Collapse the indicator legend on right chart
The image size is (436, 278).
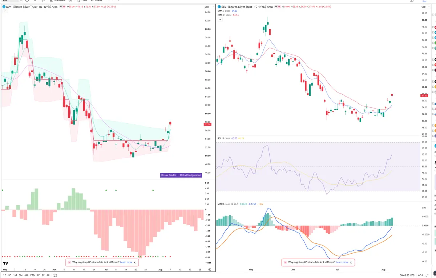[x=219, y=19]
